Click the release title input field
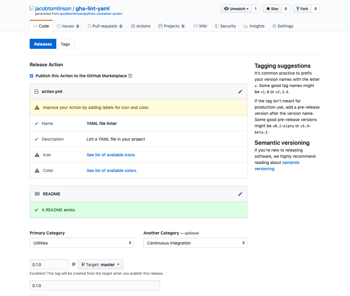Viewport: 350px width, 296px height. click(x=95, y=286)
